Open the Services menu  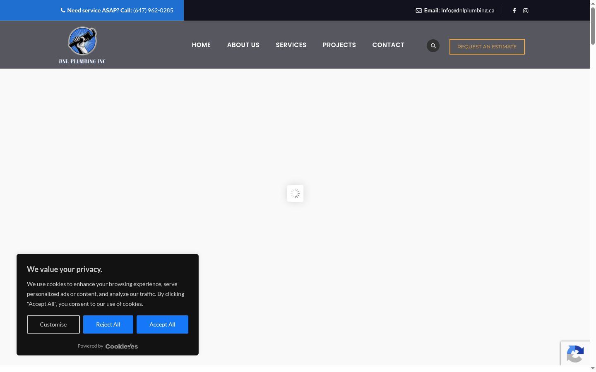(x=291, y=45)
